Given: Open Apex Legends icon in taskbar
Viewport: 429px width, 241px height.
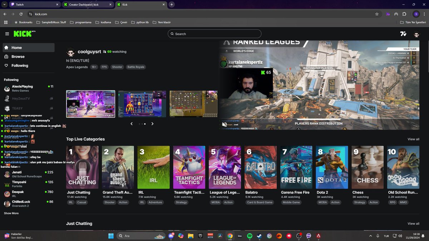Looking at the screenshot, I should (318, 236).
